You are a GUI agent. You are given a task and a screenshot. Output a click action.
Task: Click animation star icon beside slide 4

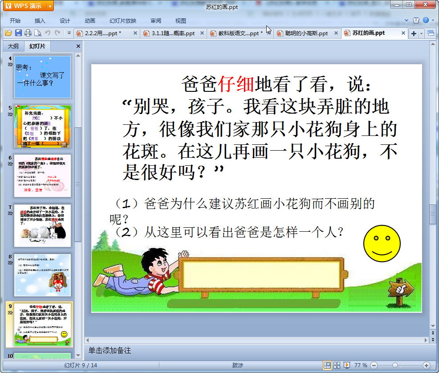(x=10, y=65)
